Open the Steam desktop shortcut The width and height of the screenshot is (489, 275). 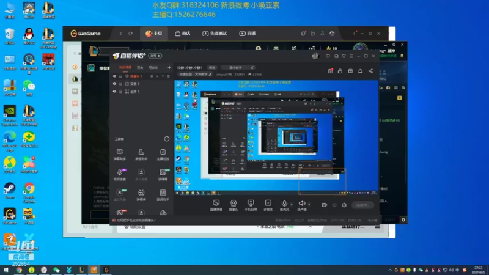10,191
